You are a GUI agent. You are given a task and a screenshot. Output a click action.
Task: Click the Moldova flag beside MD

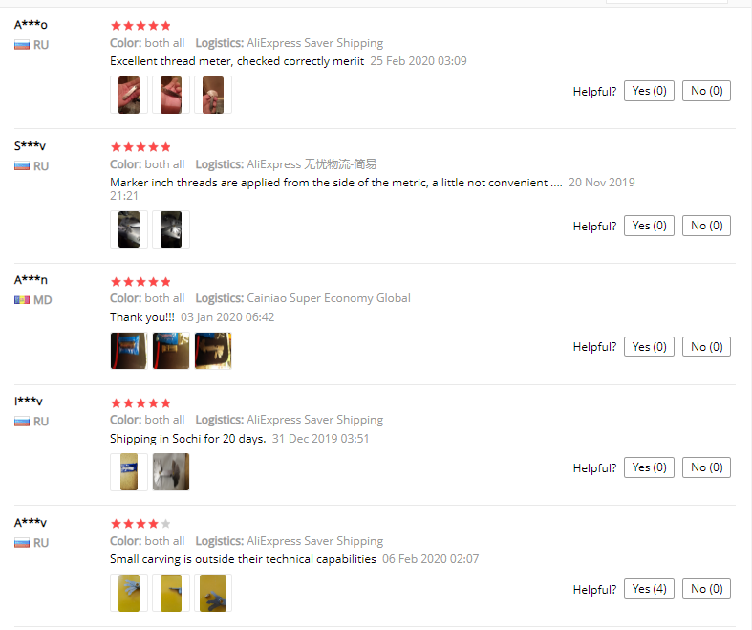pyautogui.click(x=22, y=300)
